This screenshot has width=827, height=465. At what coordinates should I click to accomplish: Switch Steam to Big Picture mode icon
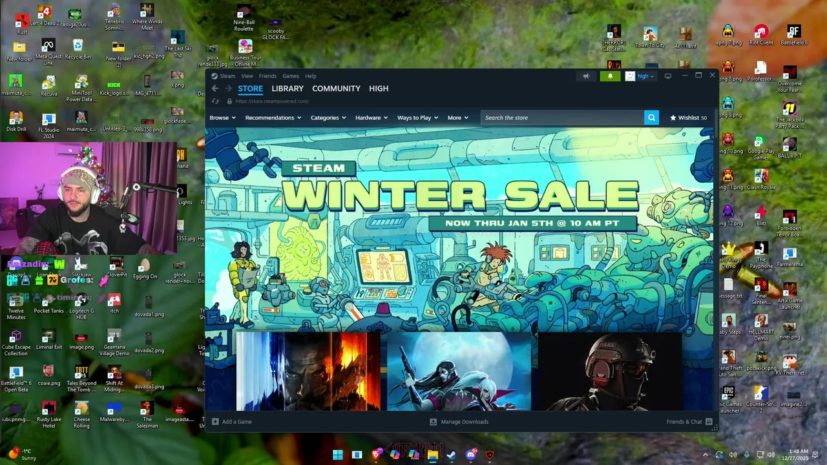click(668, 76)
